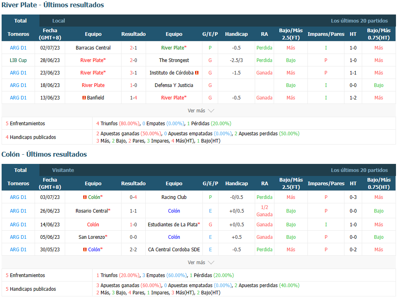Click the +0.5 handicap in San Lorenzo row
The height and width of the screenshot is (298, 398).
(x=237, y=237)
